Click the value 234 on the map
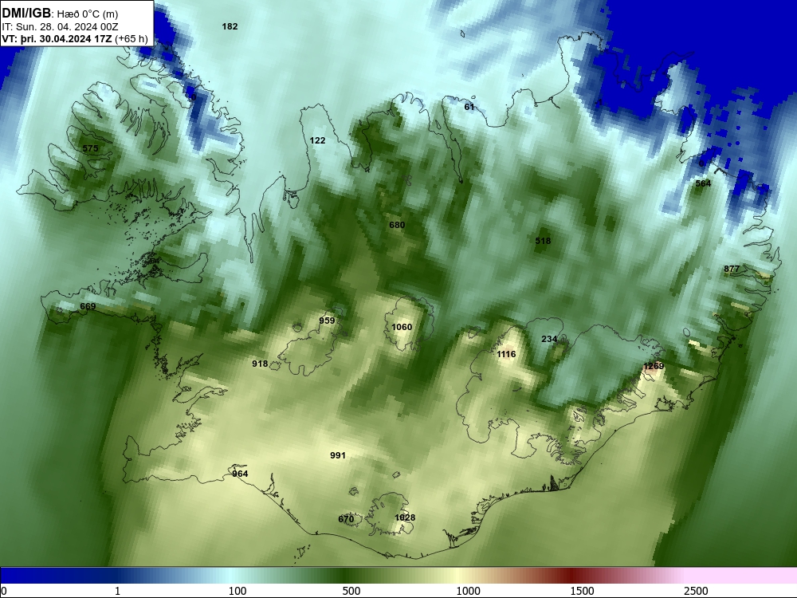 click(549, 339)
